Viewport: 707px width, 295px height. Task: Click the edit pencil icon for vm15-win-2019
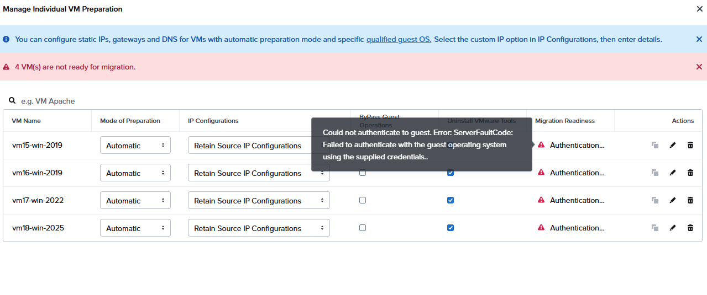pyautogui.click(x=672, y=145)
